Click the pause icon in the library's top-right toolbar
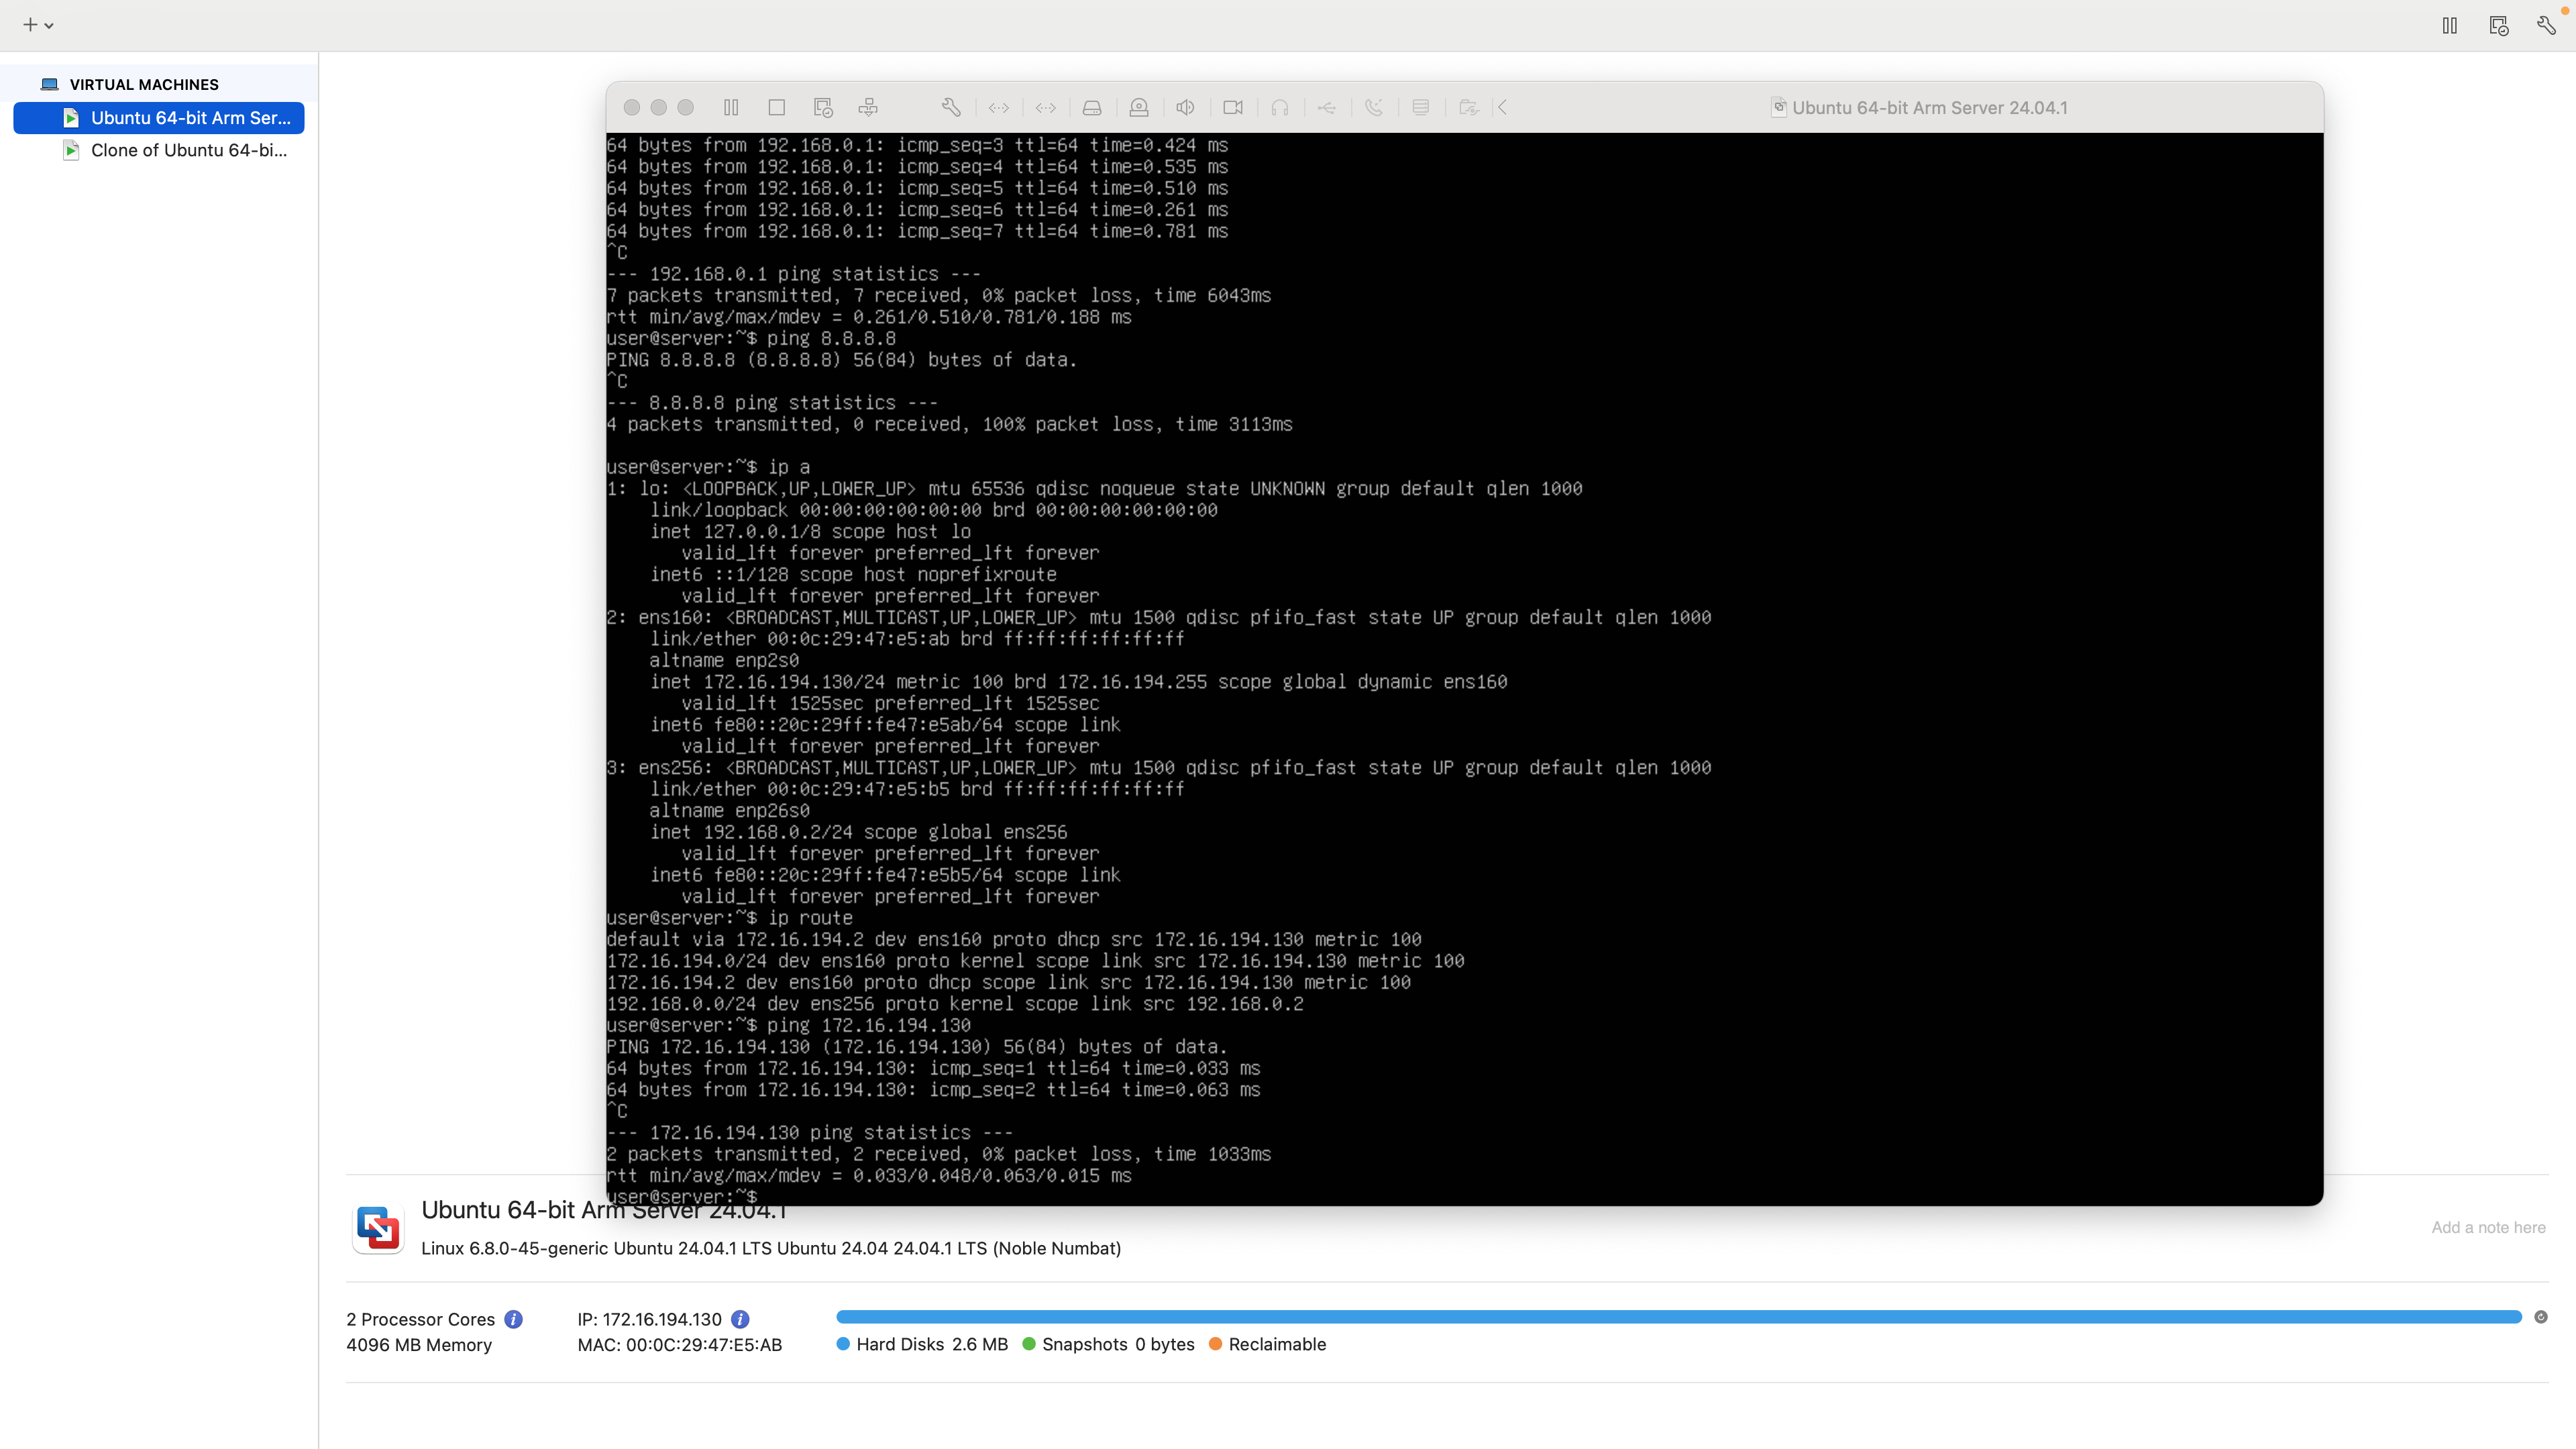The image size is (2576, 1449). [2450, 25]
